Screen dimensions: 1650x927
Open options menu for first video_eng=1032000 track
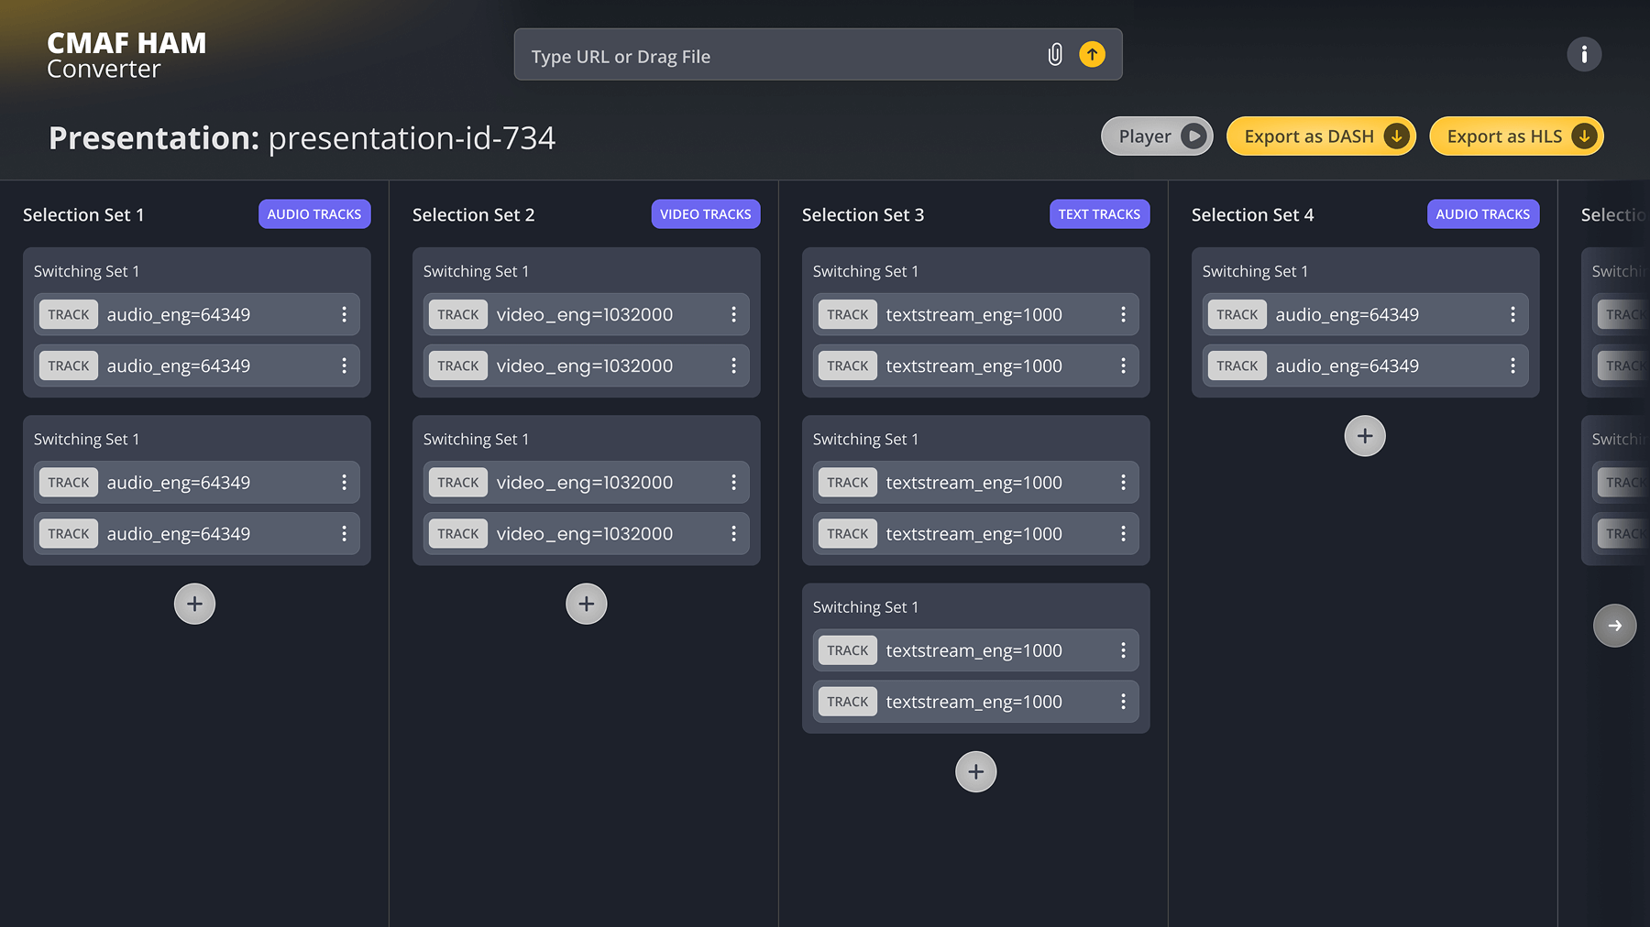tap(733, 314)
